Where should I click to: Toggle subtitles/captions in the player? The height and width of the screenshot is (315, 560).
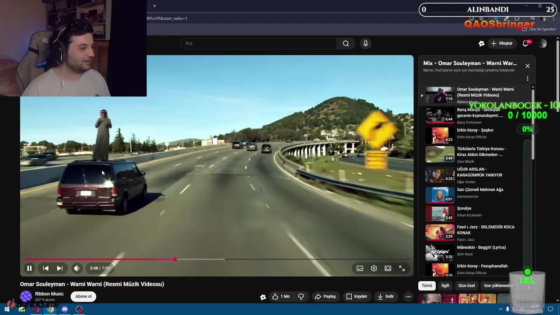pos(360,268)
